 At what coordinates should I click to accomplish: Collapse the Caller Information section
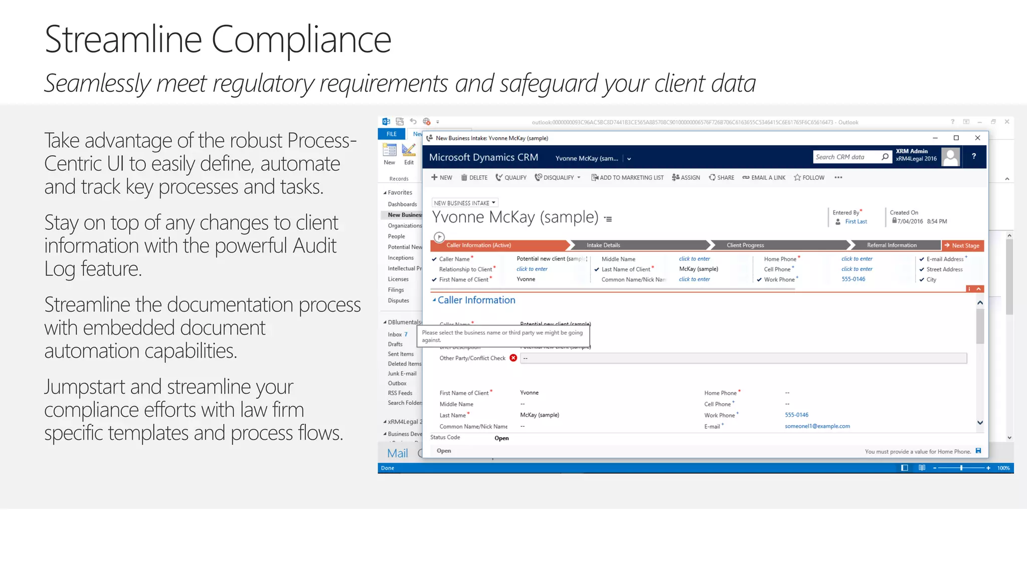point(434,300)
